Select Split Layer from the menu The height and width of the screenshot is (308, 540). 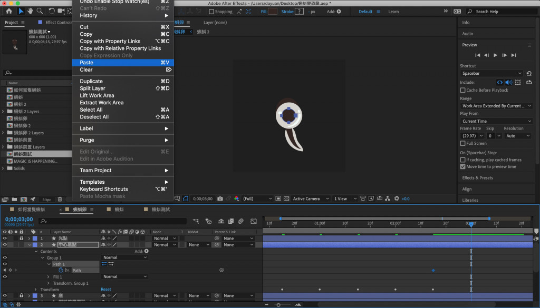pyautogui.click(x=92, y=88)
